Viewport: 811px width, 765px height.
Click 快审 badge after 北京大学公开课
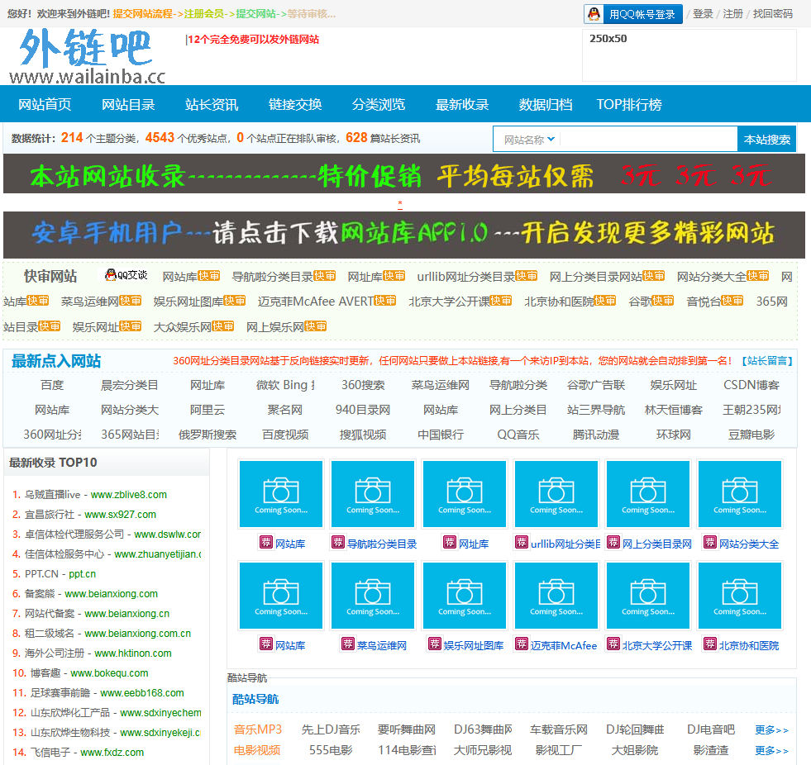501,301
